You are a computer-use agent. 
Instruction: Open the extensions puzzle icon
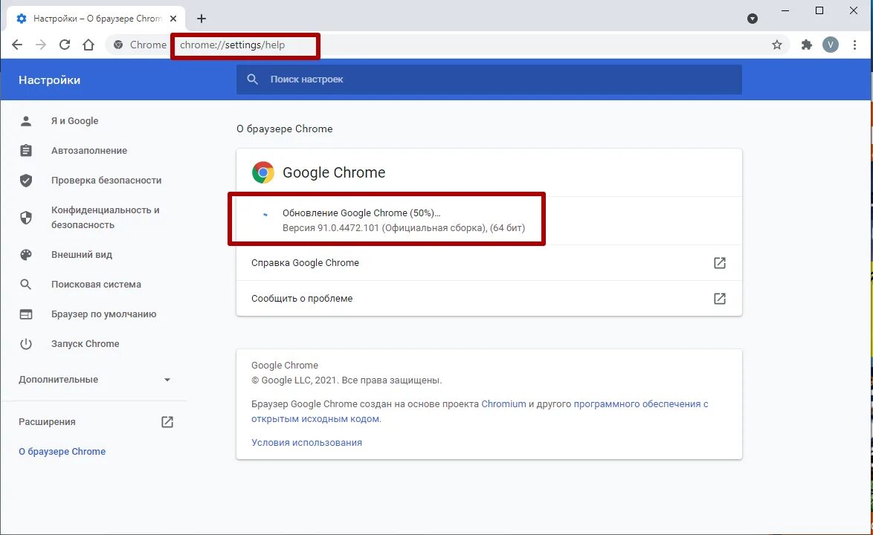click(x=806, y=45)
